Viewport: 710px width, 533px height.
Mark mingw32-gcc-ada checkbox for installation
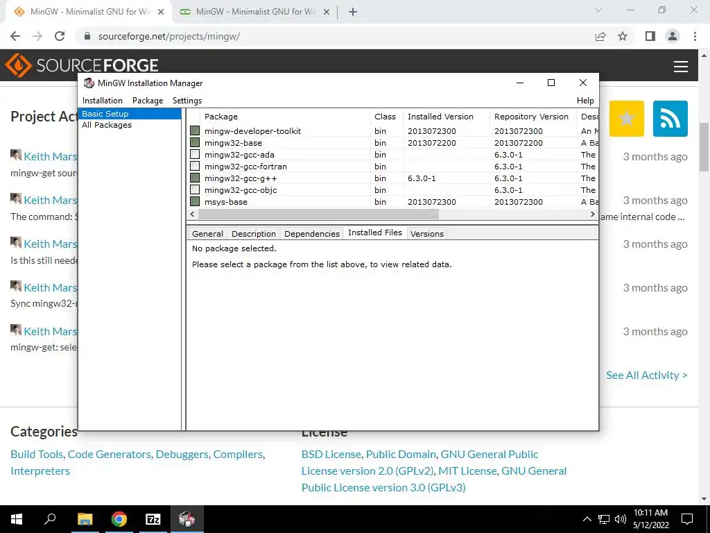click(x=195, y=154)
